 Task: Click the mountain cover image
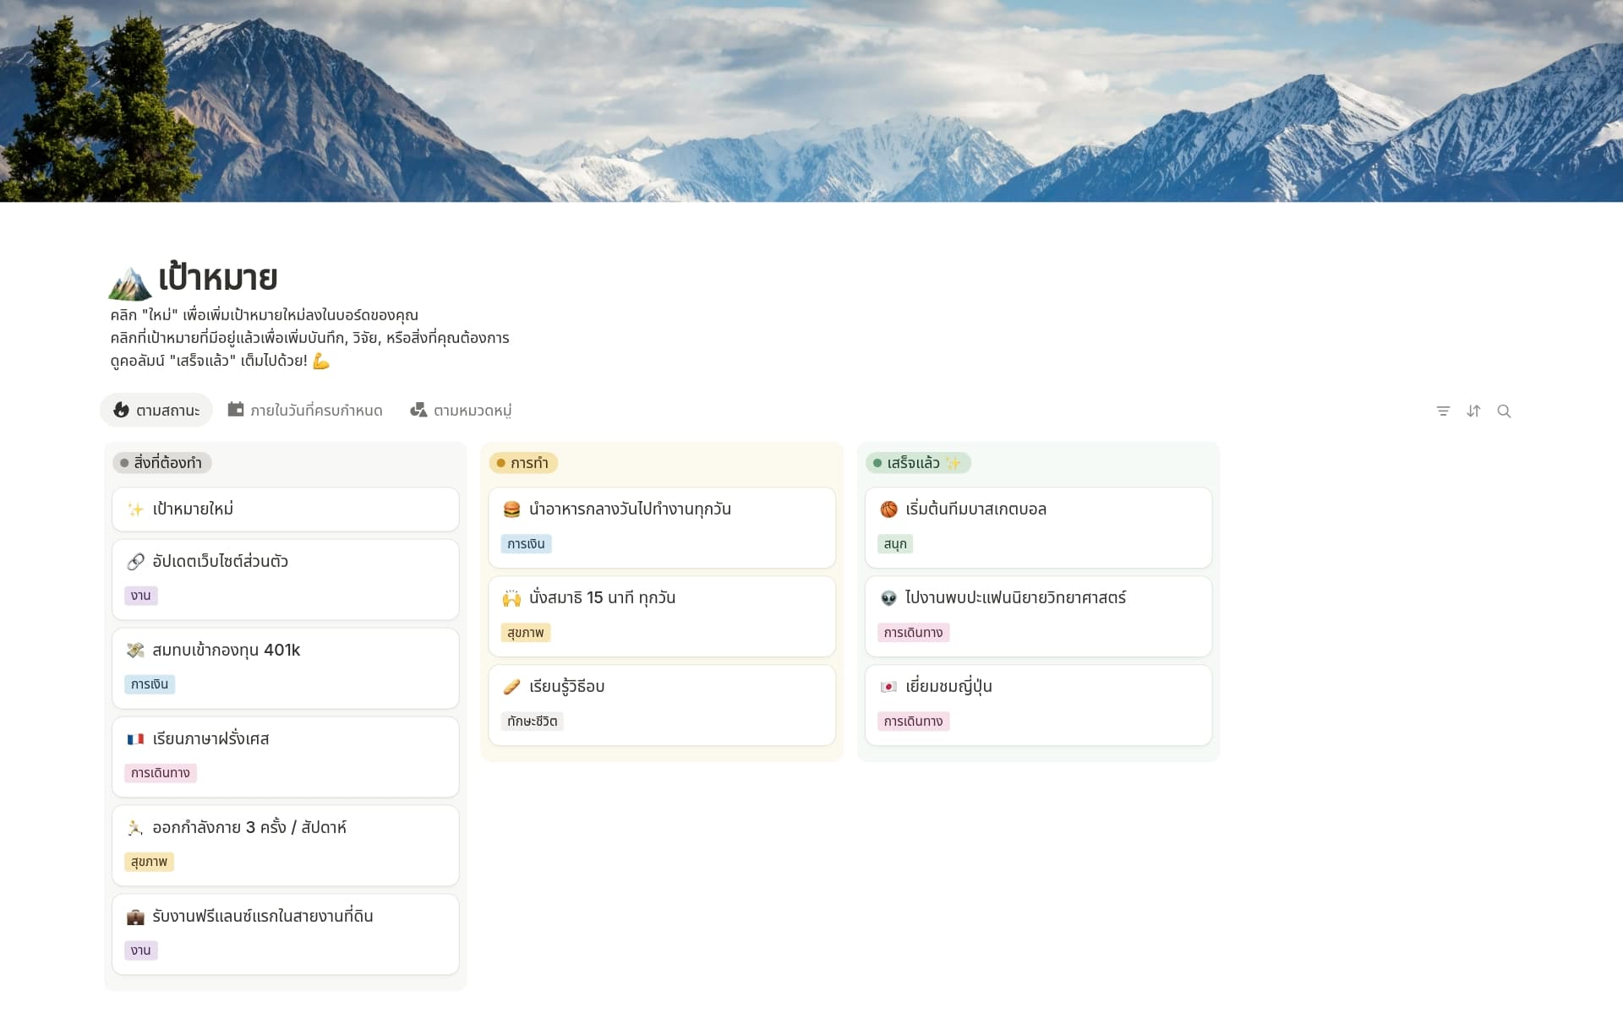[811, 101]
